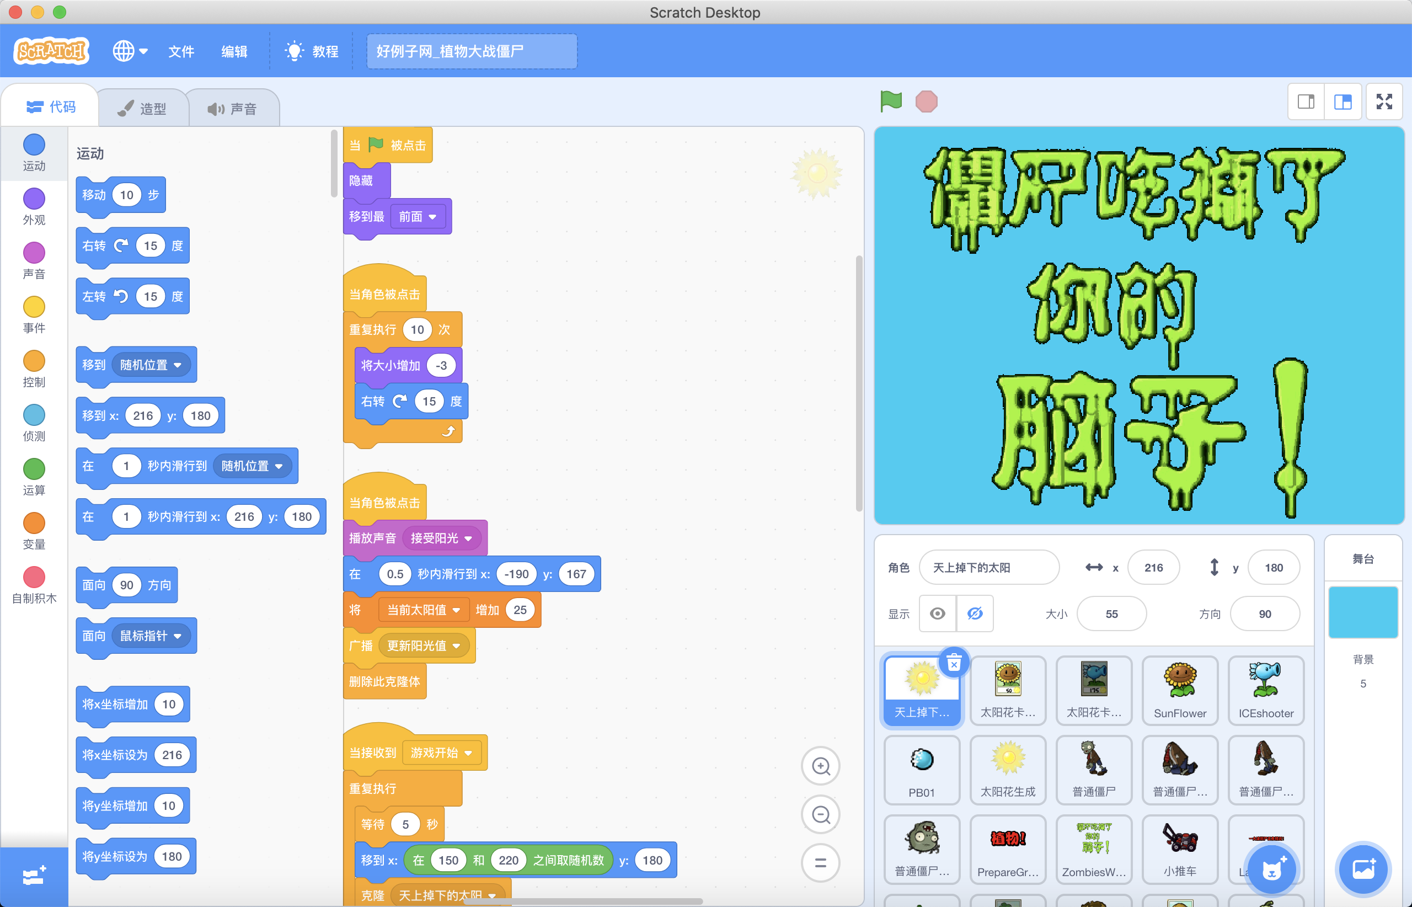Select the SunFlower sprite
This screenshot has height=907, width=1412.
[1180, 691]
